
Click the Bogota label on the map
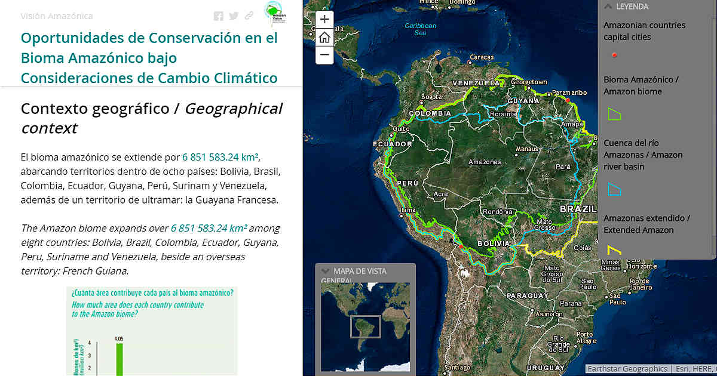431,97
